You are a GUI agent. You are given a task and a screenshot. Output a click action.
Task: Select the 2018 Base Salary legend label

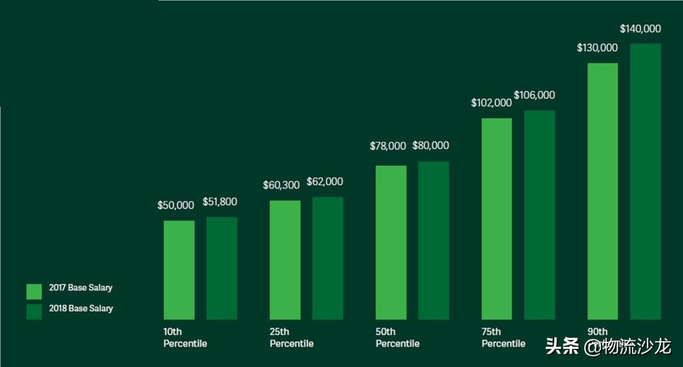[81, 309]
